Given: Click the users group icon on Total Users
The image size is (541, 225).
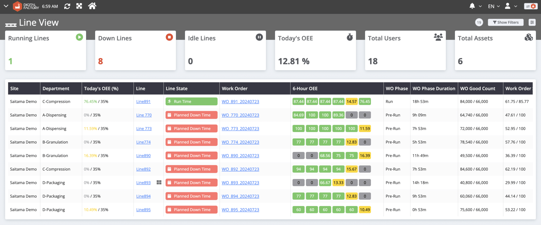Looking at the screenshot, I should [x=438, y=37].
